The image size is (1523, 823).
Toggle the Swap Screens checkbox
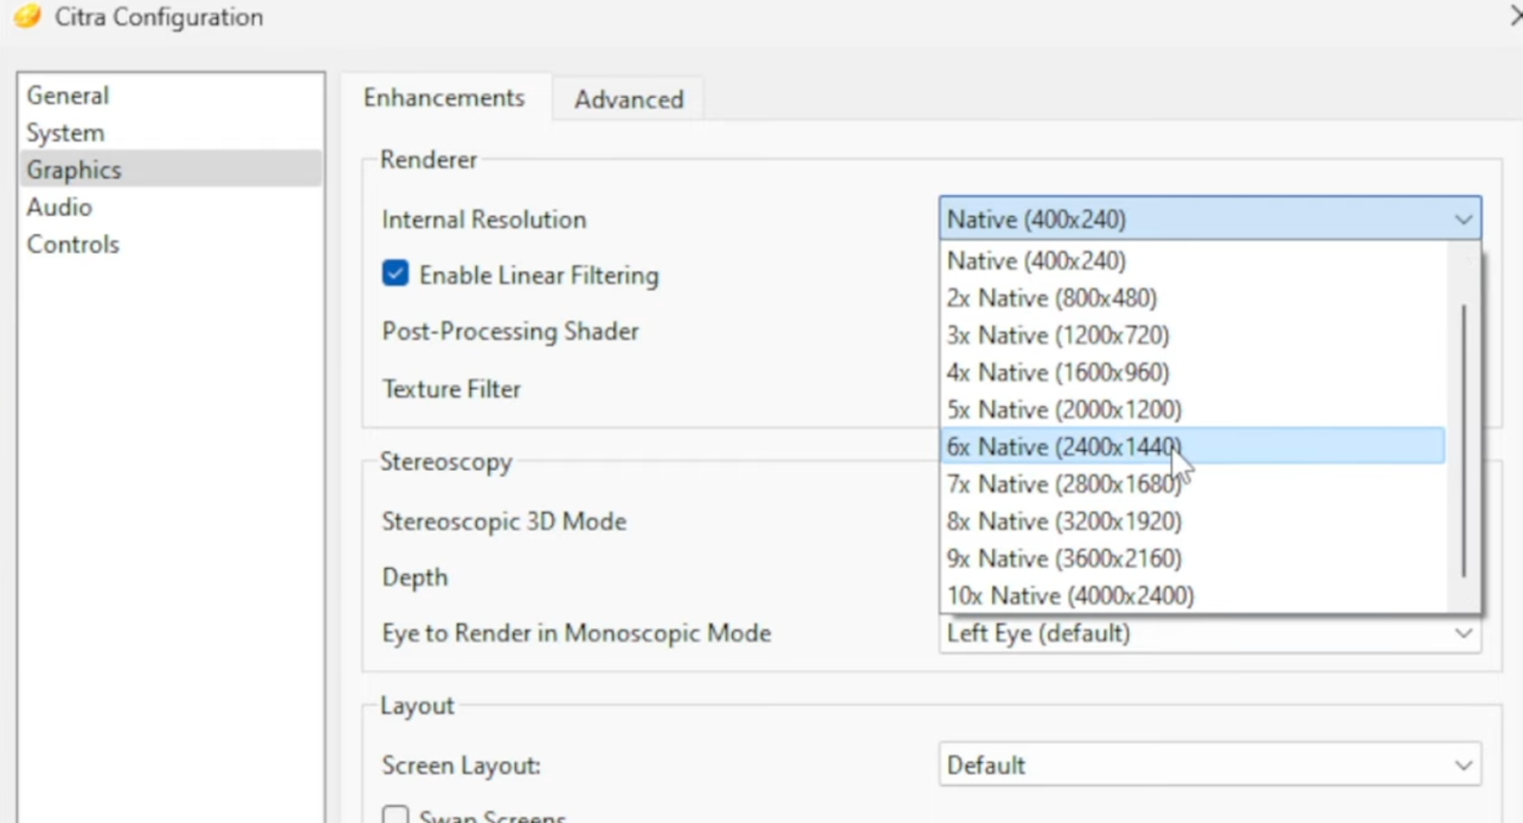pos(395,815)
